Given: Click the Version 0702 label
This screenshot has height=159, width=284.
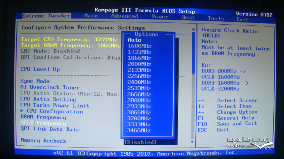Looking at the screenshot, I should point(254,14).
